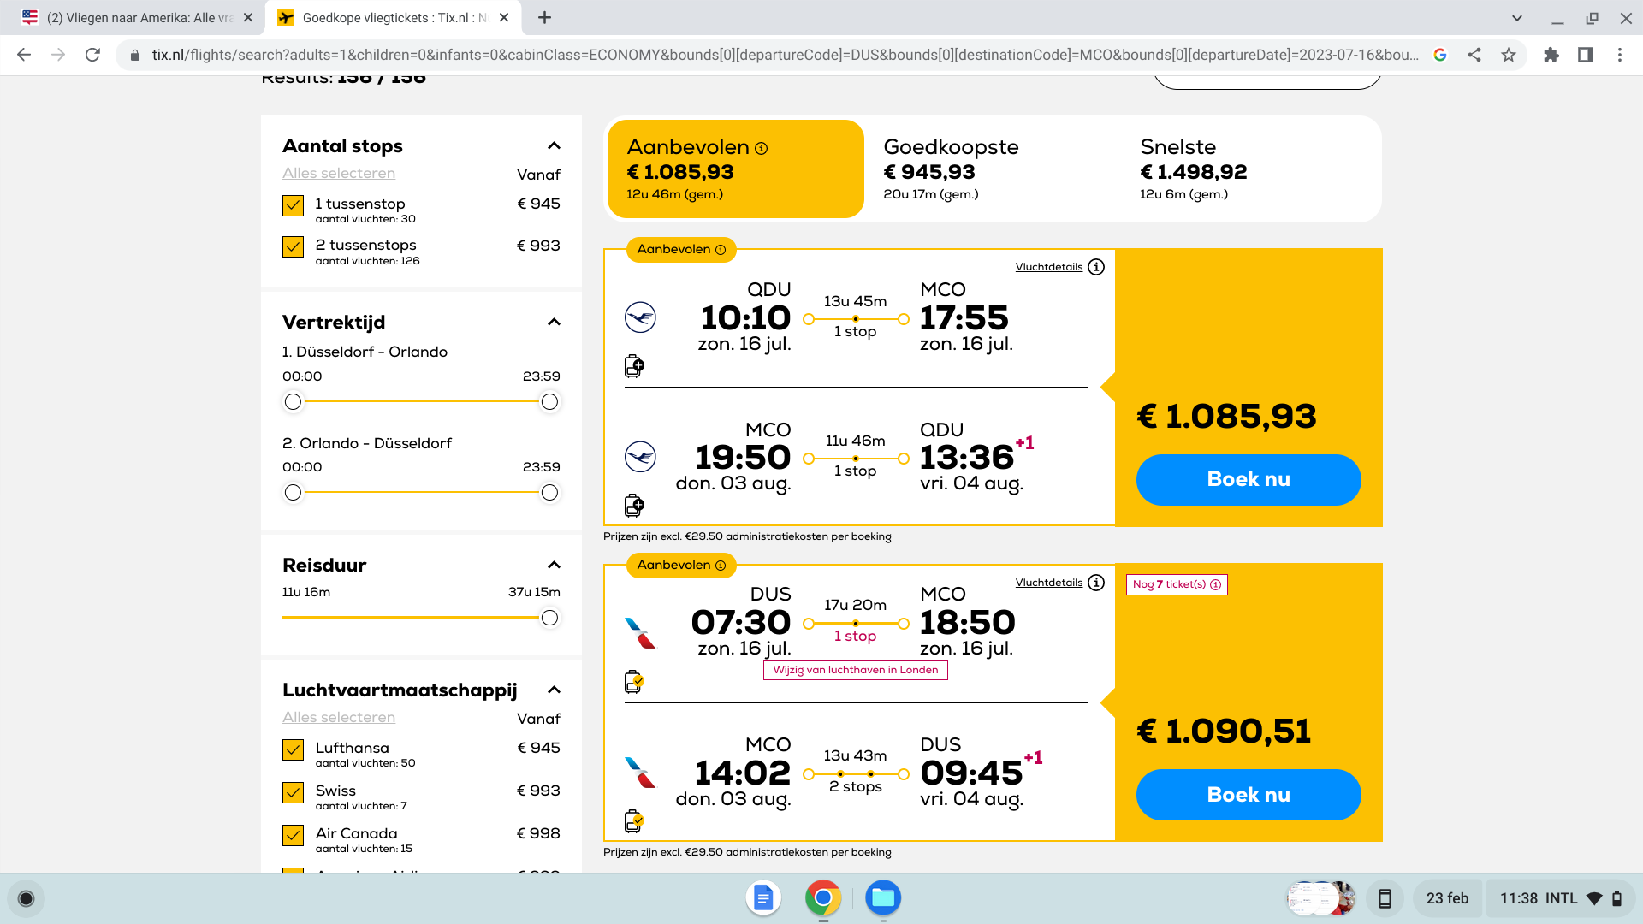The width and height of the screenshot is (1643, 924).
Task: Toggle the Air Canada checkbox
Action: [x=293, y=835]
